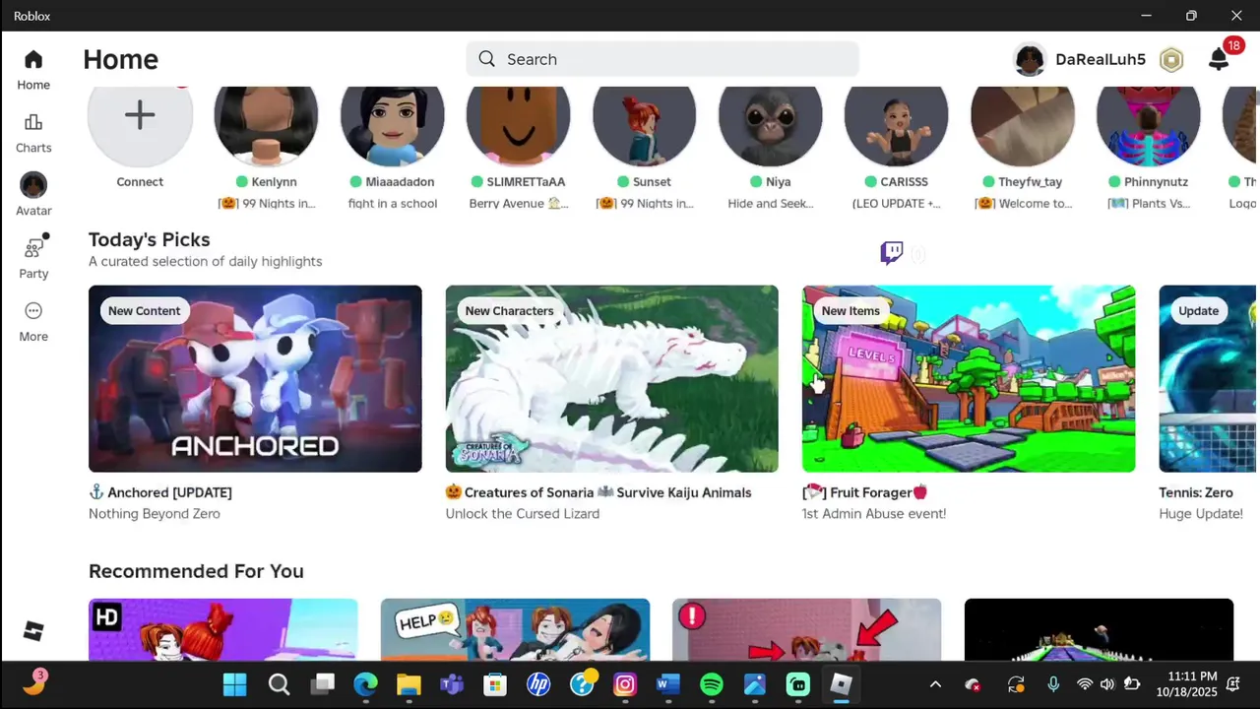Open the DaRealLuh5 username link
The image size is (1260, 709).
(1101, 59)
